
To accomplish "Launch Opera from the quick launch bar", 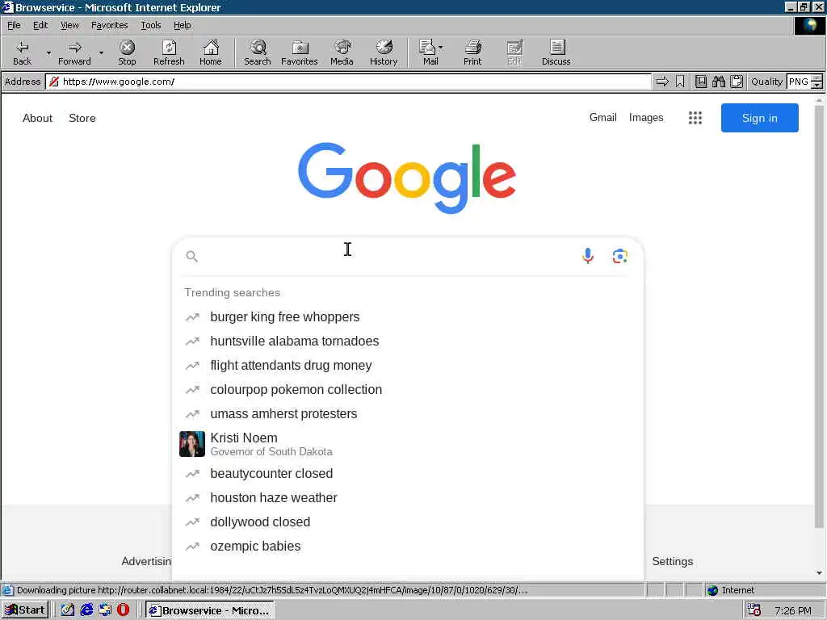I will [x=123, y=610].
